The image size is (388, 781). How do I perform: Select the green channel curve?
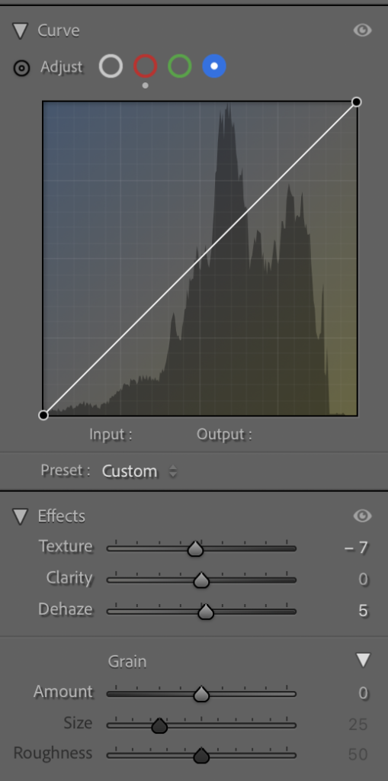180,66
